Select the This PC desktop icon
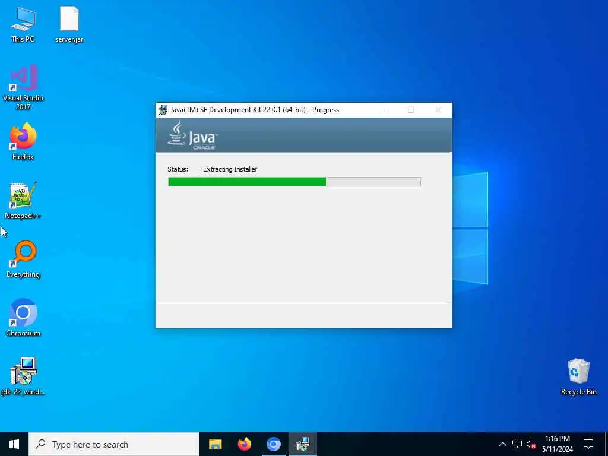The height and width of the screenshot is (456, 608). [x=23, y=24]
